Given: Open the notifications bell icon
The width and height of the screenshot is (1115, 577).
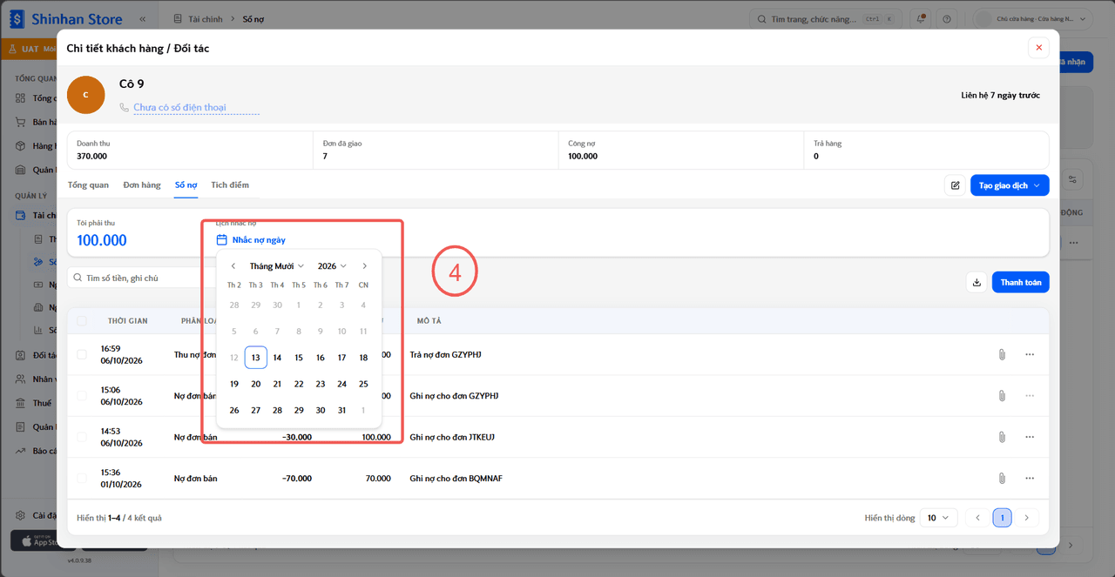Looking at the screenshot, I should click(921, 19).
